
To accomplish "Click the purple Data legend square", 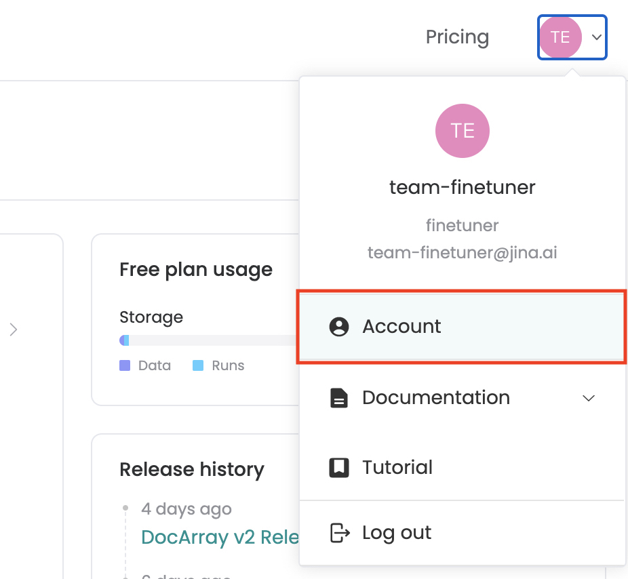I will click(x=126, y=365).
